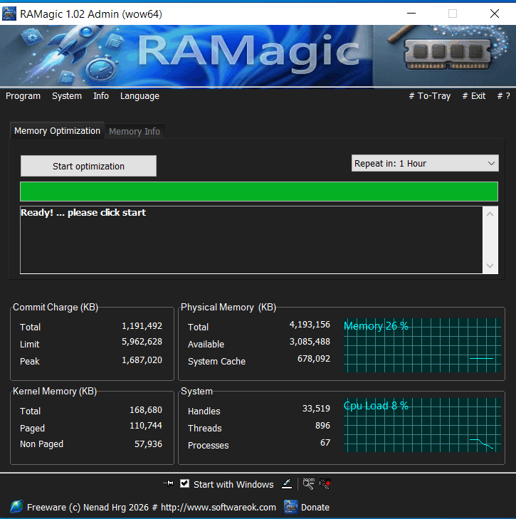Click Handles value 33,519
Screen dimensions: 516x519
316,409
